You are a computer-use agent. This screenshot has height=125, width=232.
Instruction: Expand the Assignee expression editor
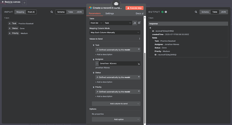tap(139, 64)
